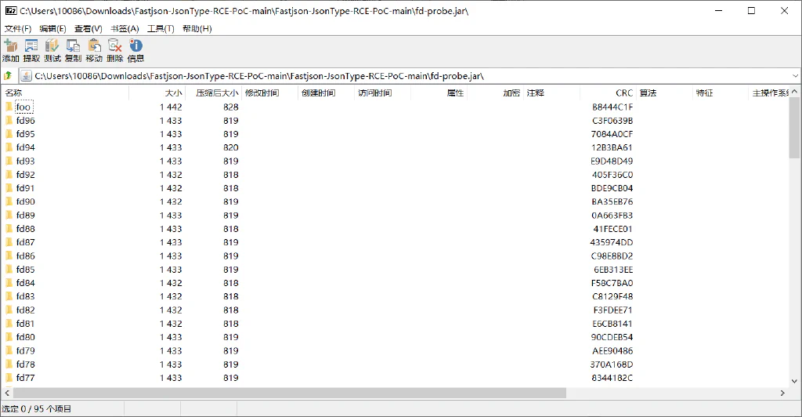Sort by Created (创建时间) column header
The image size is (802, 417).
tap(325, 92)
